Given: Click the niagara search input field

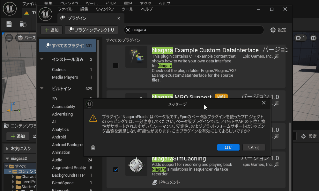Looking at the screenshot, I should [x=195, y=30].
